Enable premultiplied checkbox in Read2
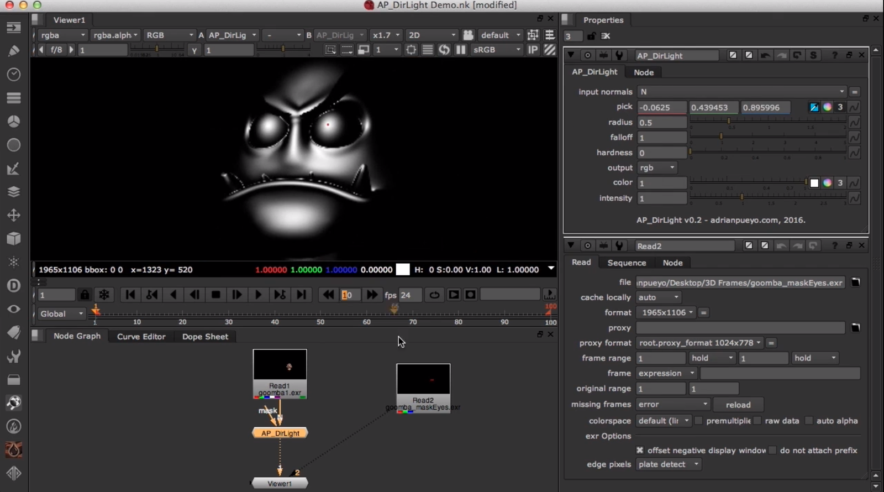The image size is (884, 492). 698,421
